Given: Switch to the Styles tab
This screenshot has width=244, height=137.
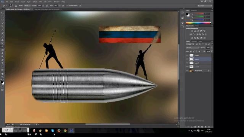Looking at the screenshot, I should point(197,26).
